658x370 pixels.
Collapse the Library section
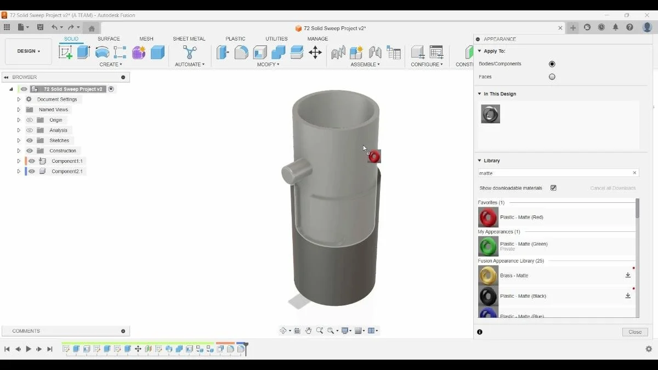point(480,161)
